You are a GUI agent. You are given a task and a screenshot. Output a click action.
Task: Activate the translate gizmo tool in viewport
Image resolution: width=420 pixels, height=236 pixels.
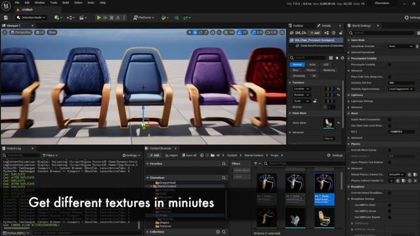(195, 32)
